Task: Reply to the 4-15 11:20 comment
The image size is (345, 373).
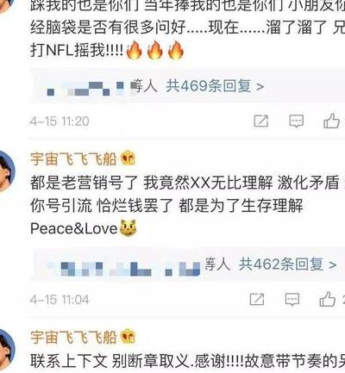Action: click(296, 121)
